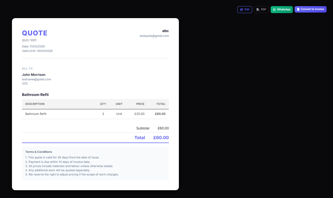Image resolution: width=333 pixels, height=198 pixels.
Task: Click the testquote@gmail.com email link
Action: tap(154, 36)
